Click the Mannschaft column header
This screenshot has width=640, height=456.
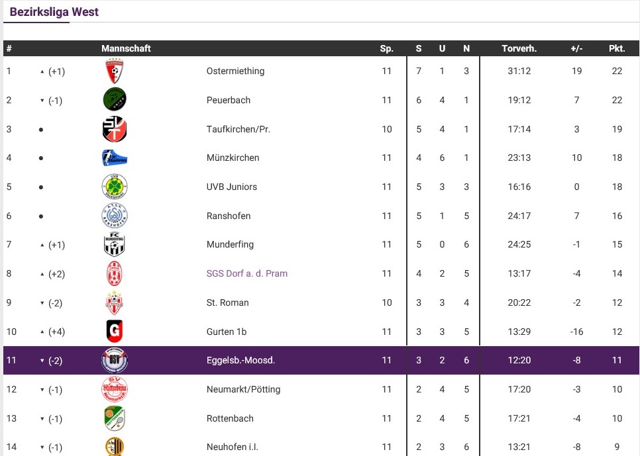click(x=126, y=48)
